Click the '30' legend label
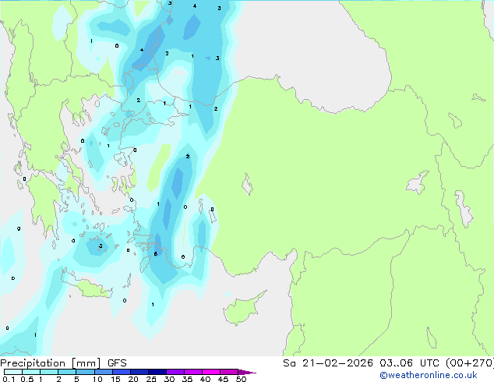Viewport: 494px width, 382px height. tap(169, 379)
